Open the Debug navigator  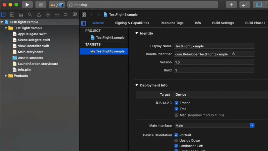point(57,14)
